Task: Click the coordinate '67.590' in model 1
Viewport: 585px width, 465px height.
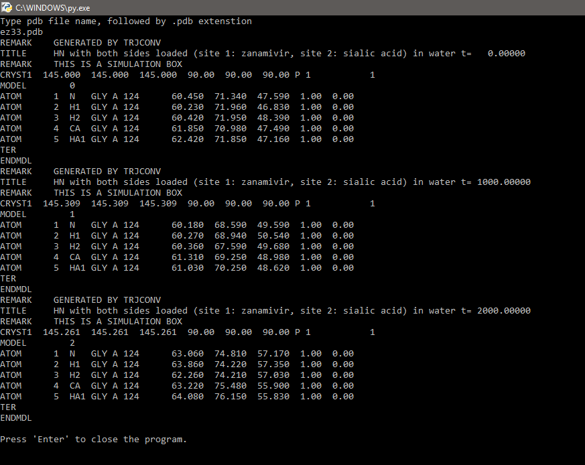Action: click(x=231, y=247)
